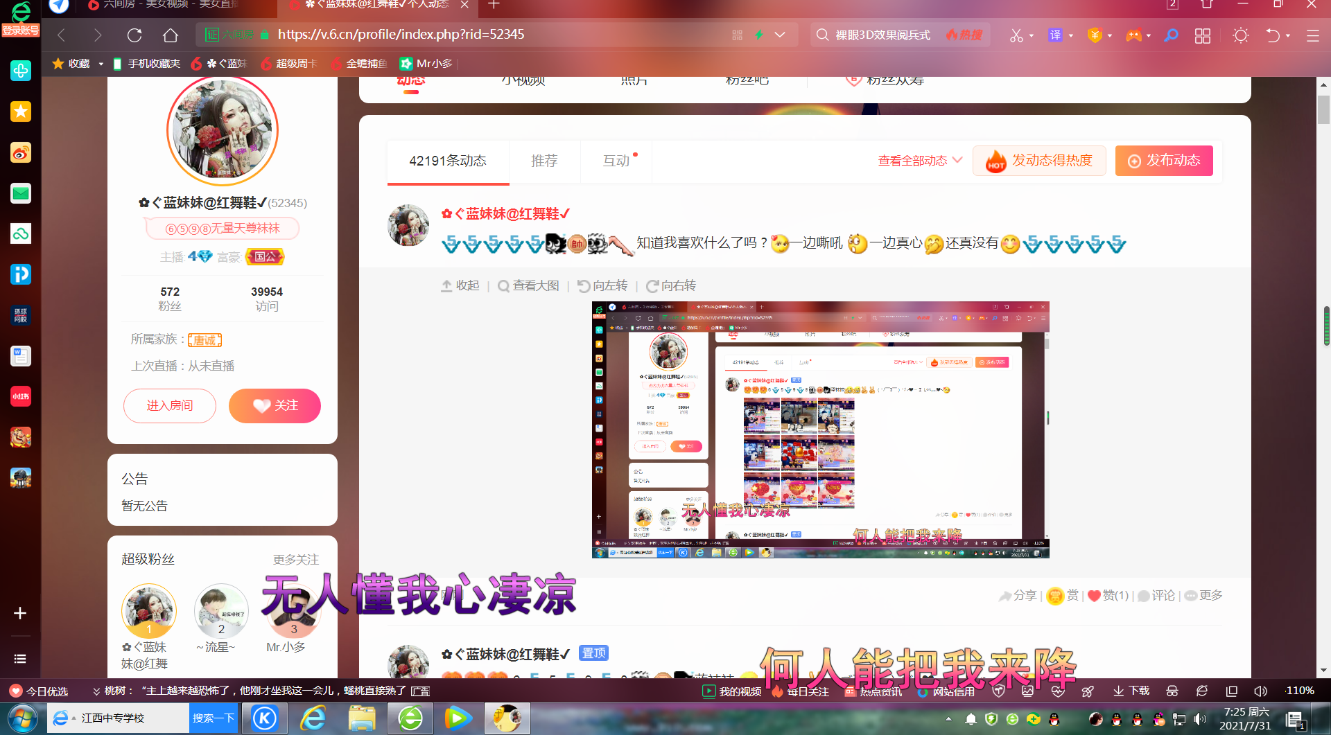Add a sidebar app with plus icon

(20, 613)
